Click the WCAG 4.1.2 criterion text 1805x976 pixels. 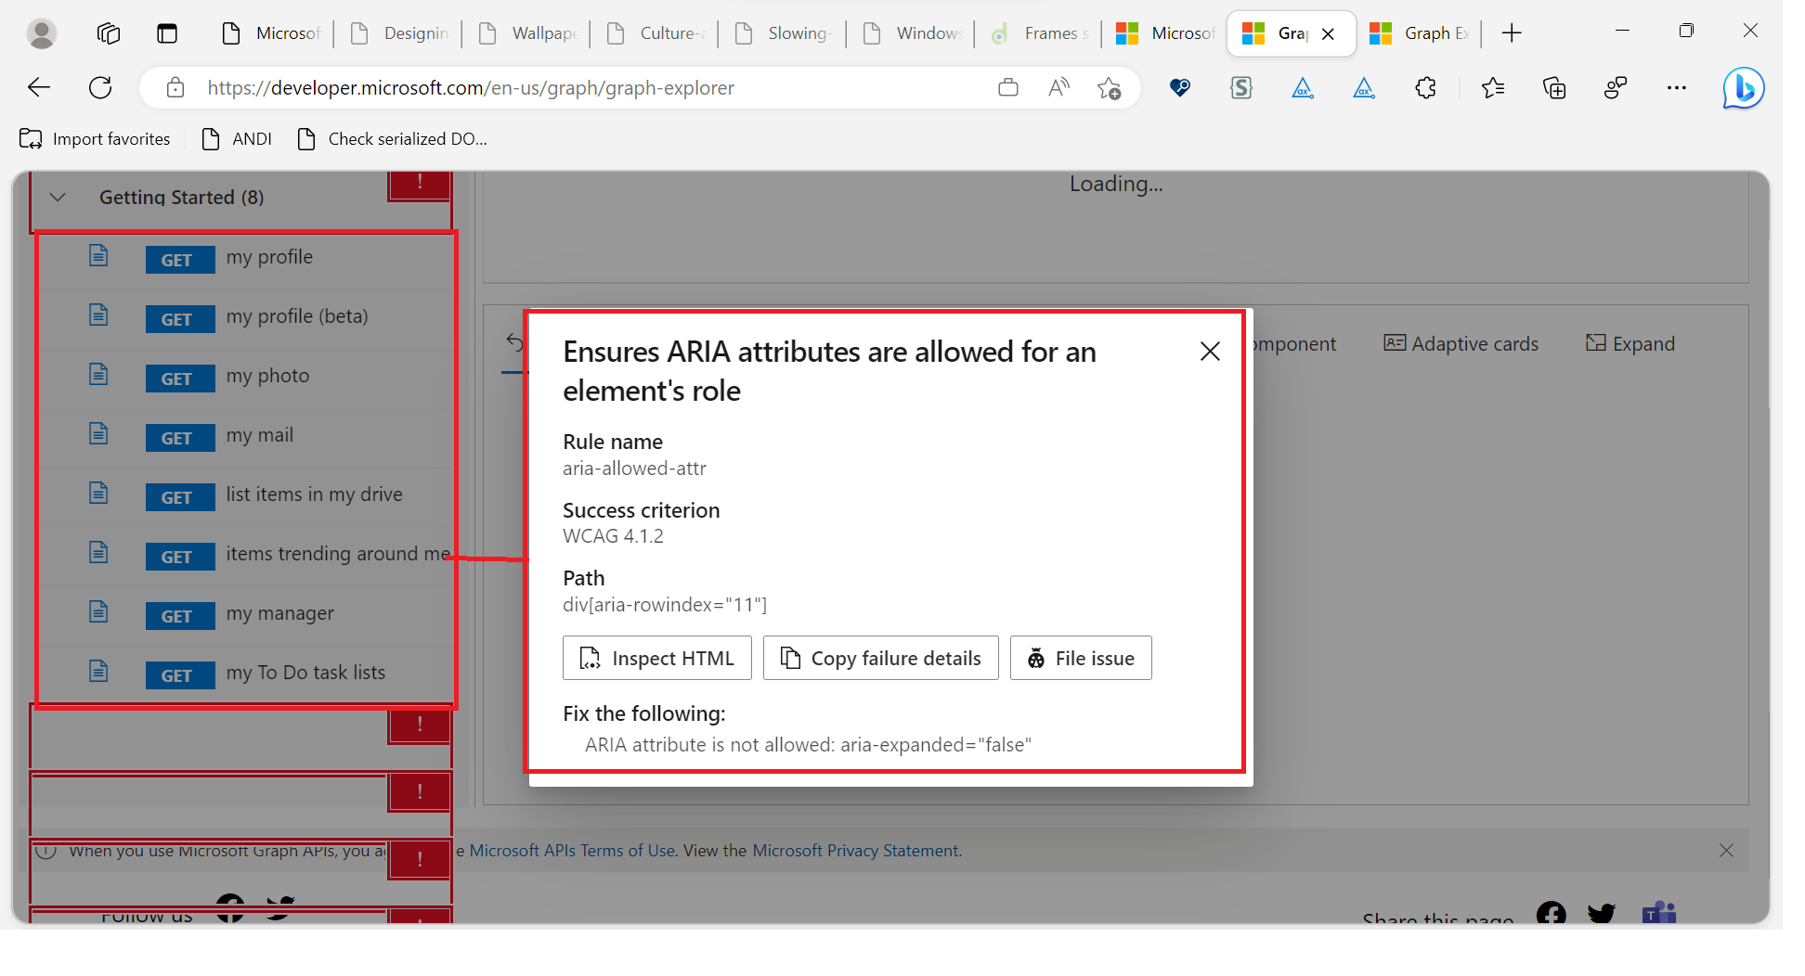pyautogui.click(x=613, y=536)
